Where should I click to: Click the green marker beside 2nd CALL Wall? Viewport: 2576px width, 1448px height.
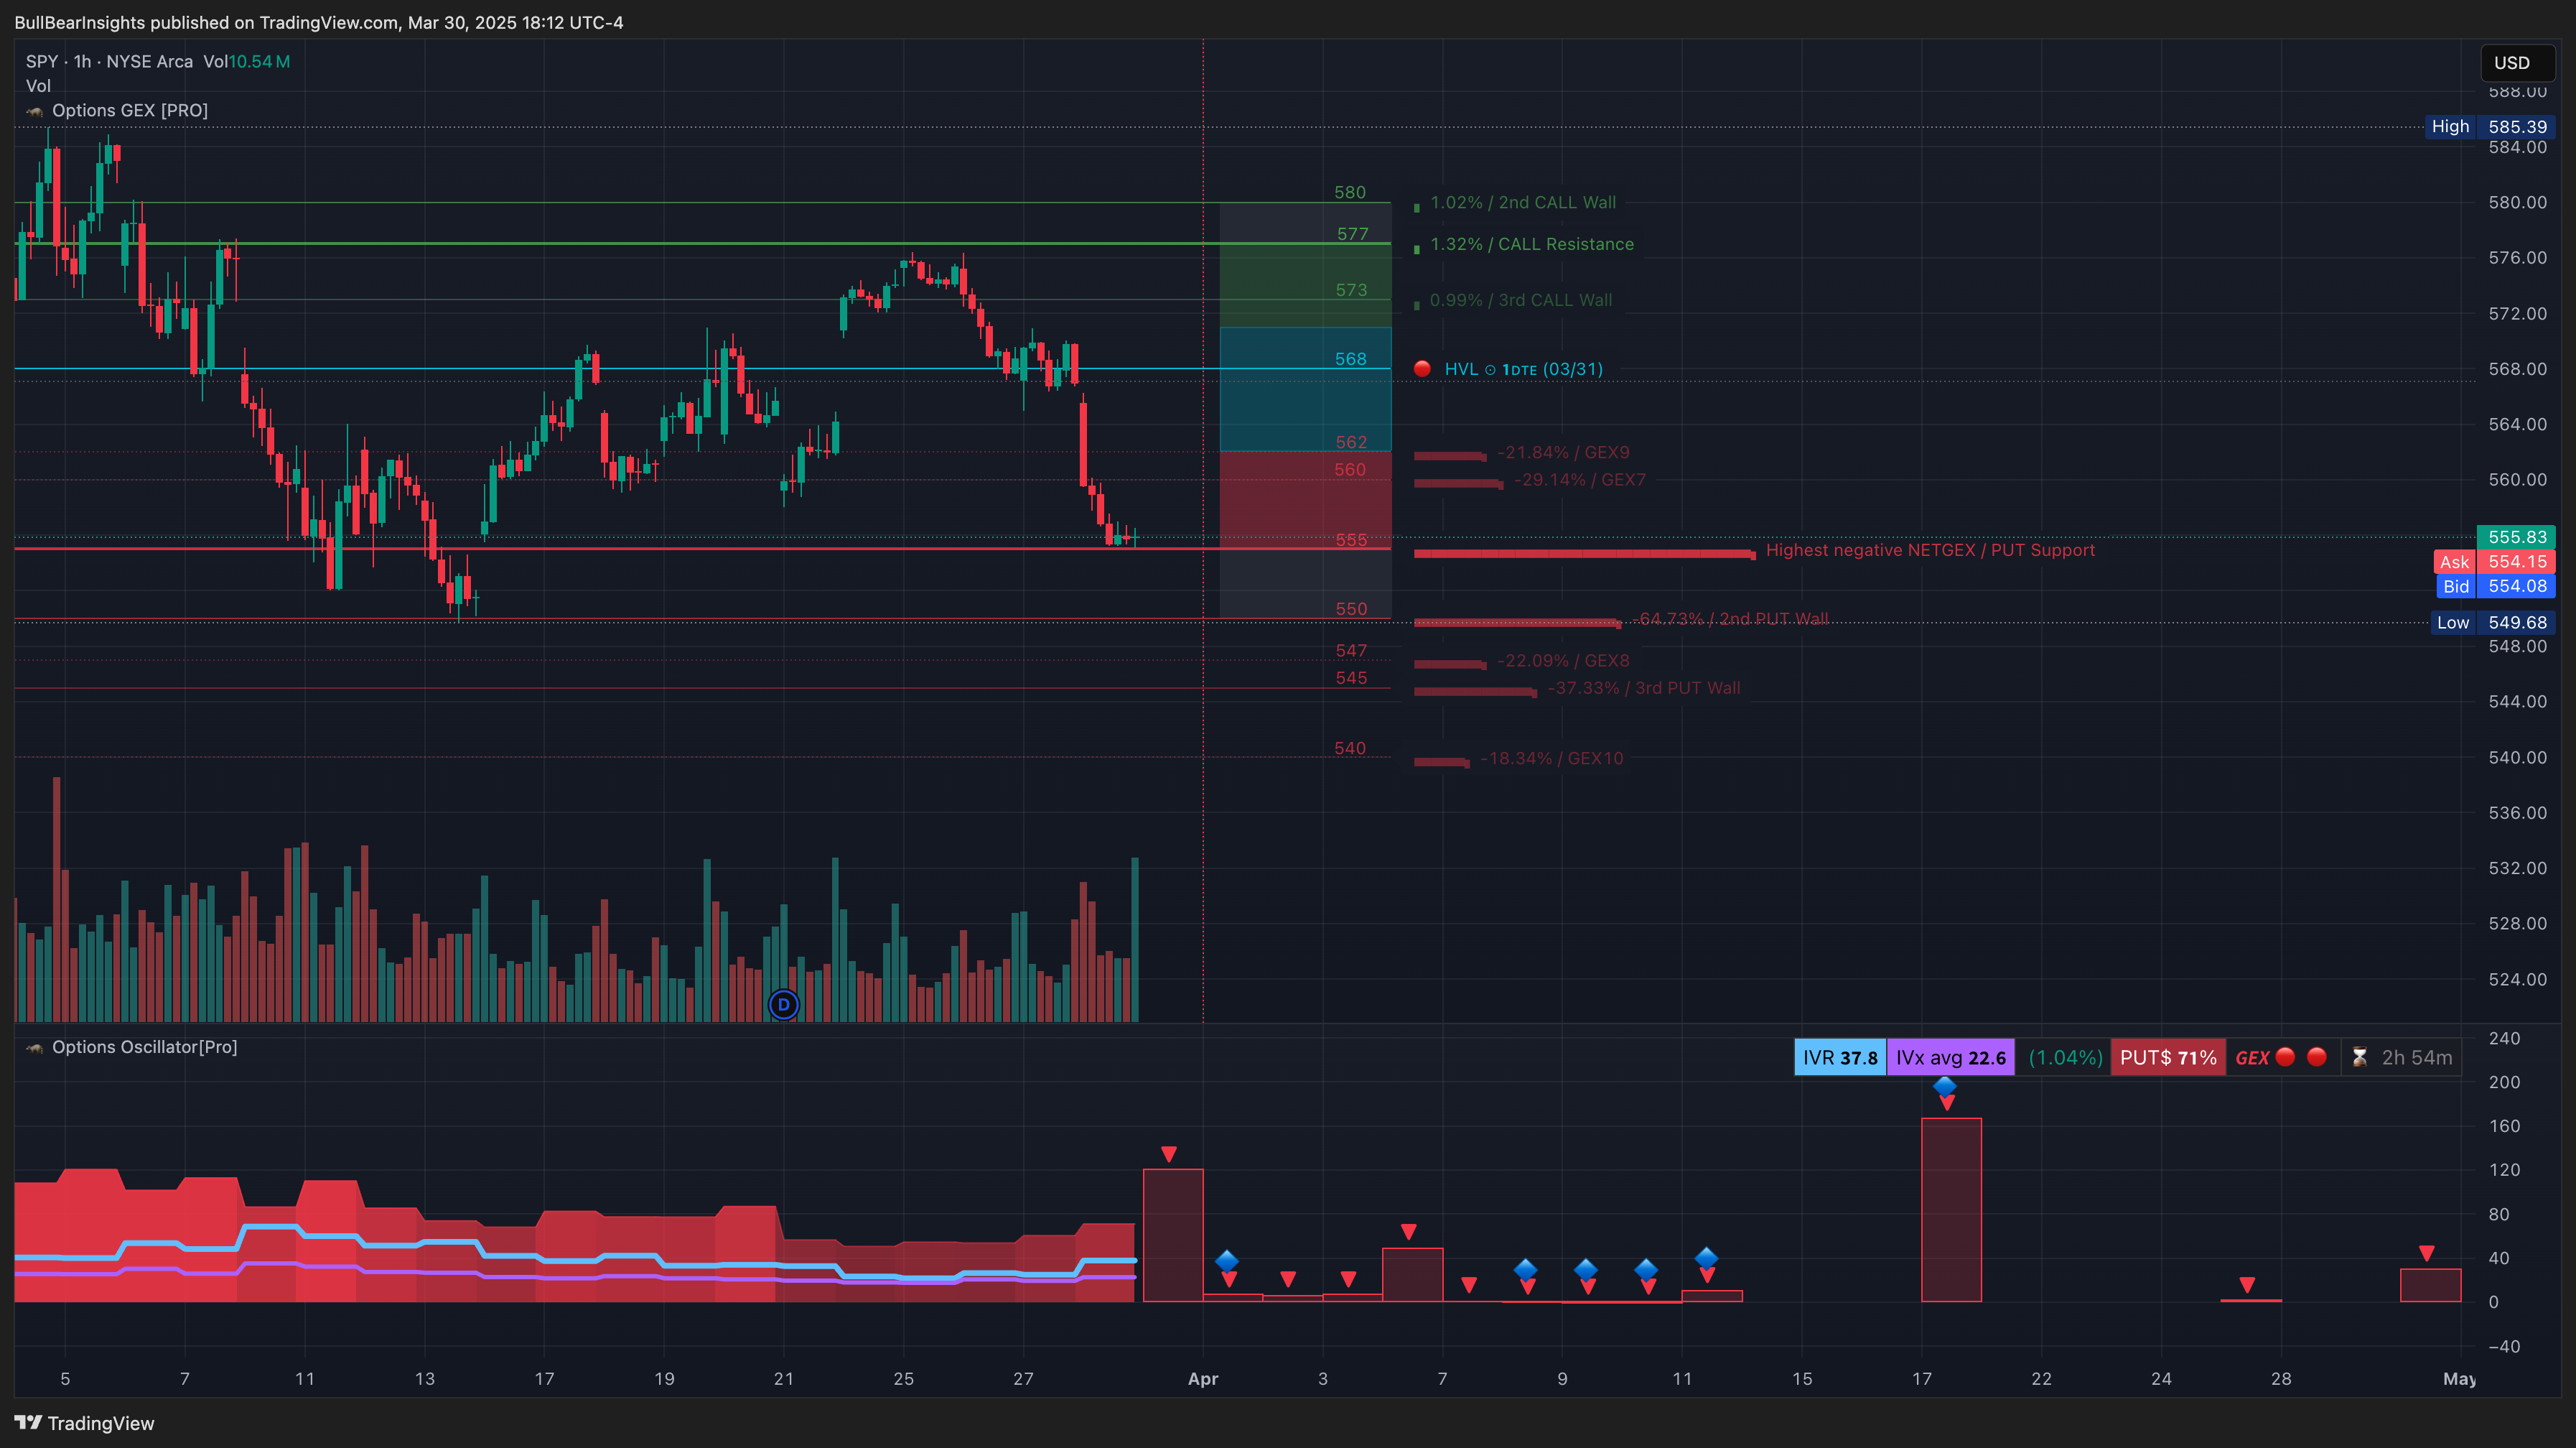coord(1416,207)
